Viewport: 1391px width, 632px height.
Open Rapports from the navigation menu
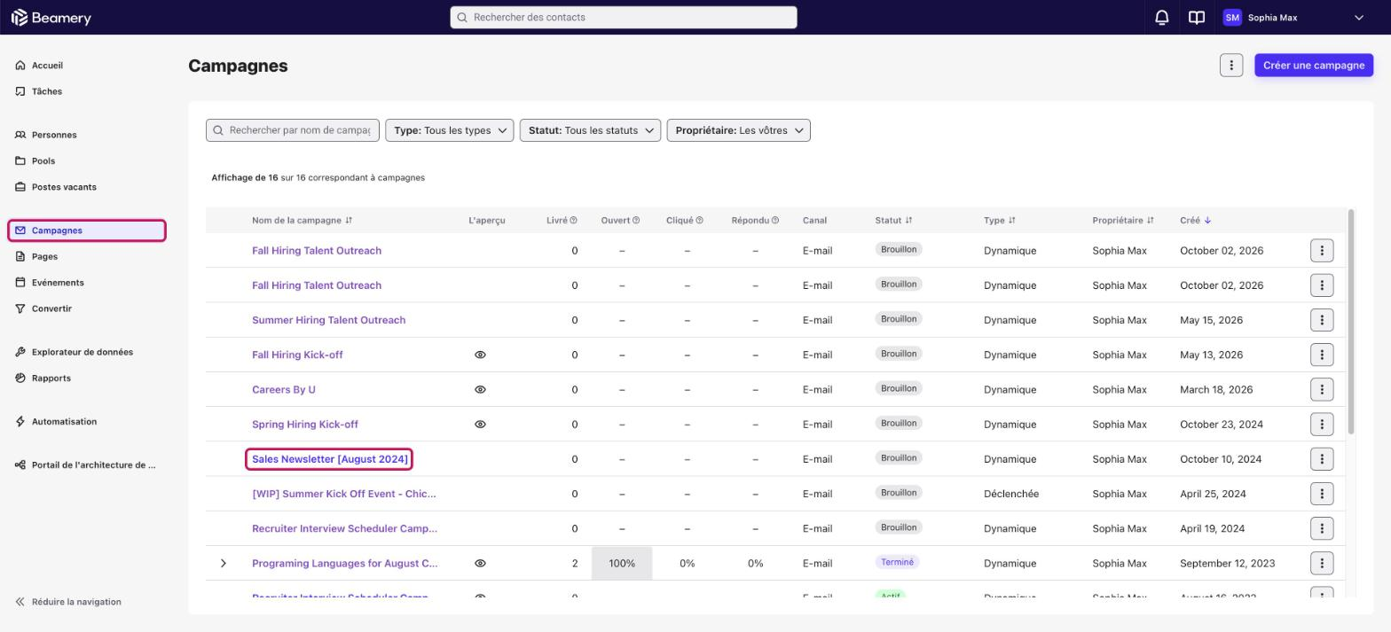click(51, 378)
